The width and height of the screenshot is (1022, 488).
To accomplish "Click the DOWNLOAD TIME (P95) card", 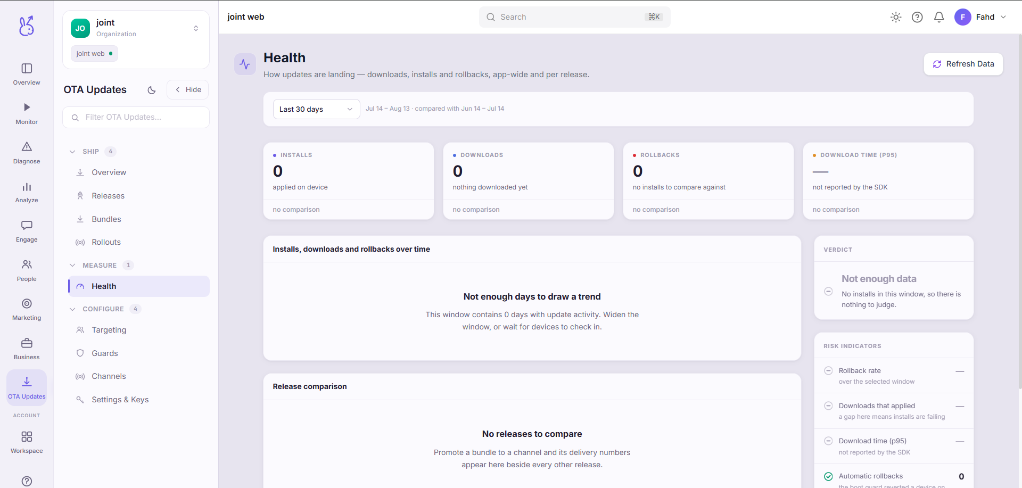I will tap(888, 181).
